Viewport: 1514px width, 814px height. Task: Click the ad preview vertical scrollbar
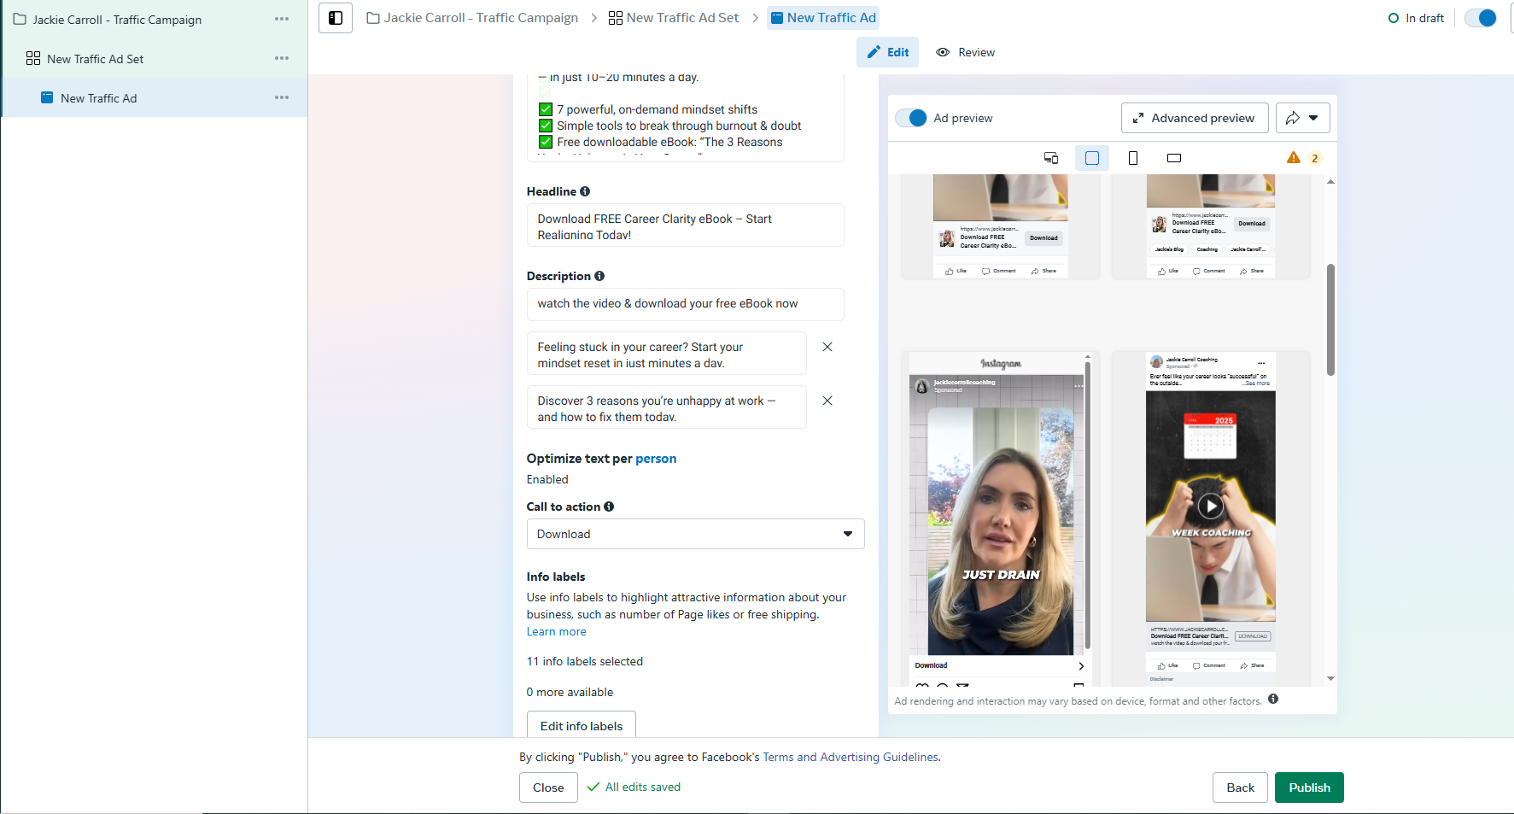1330,319
